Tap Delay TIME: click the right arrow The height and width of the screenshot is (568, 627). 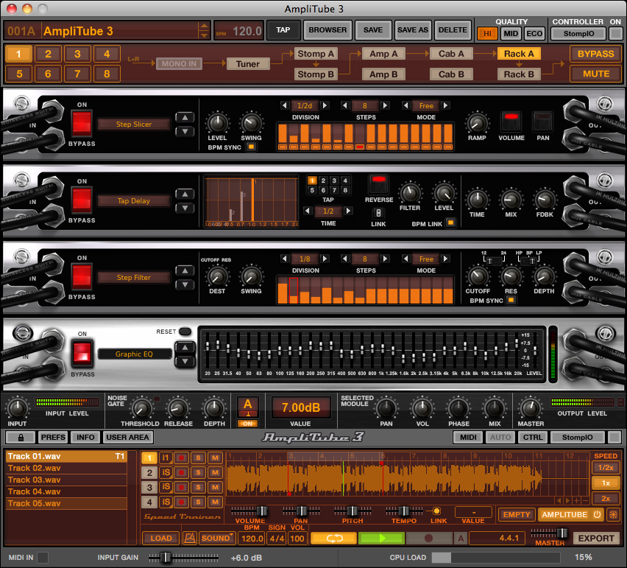349,211
